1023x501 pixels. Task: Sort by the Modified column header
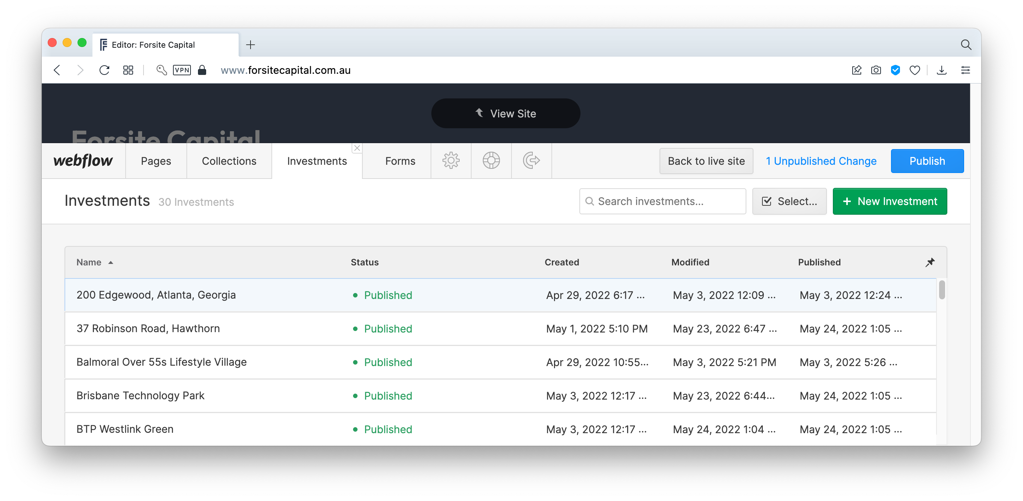[690, 262]
